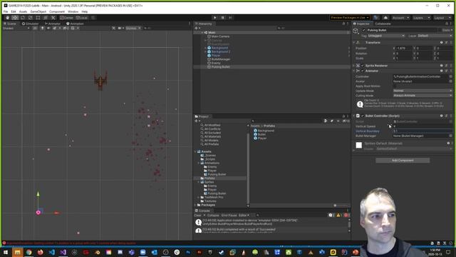This screenshot has width=456, height=257.
Task: Toggle the Bullet Controller script checkbox
Action: 363,116
